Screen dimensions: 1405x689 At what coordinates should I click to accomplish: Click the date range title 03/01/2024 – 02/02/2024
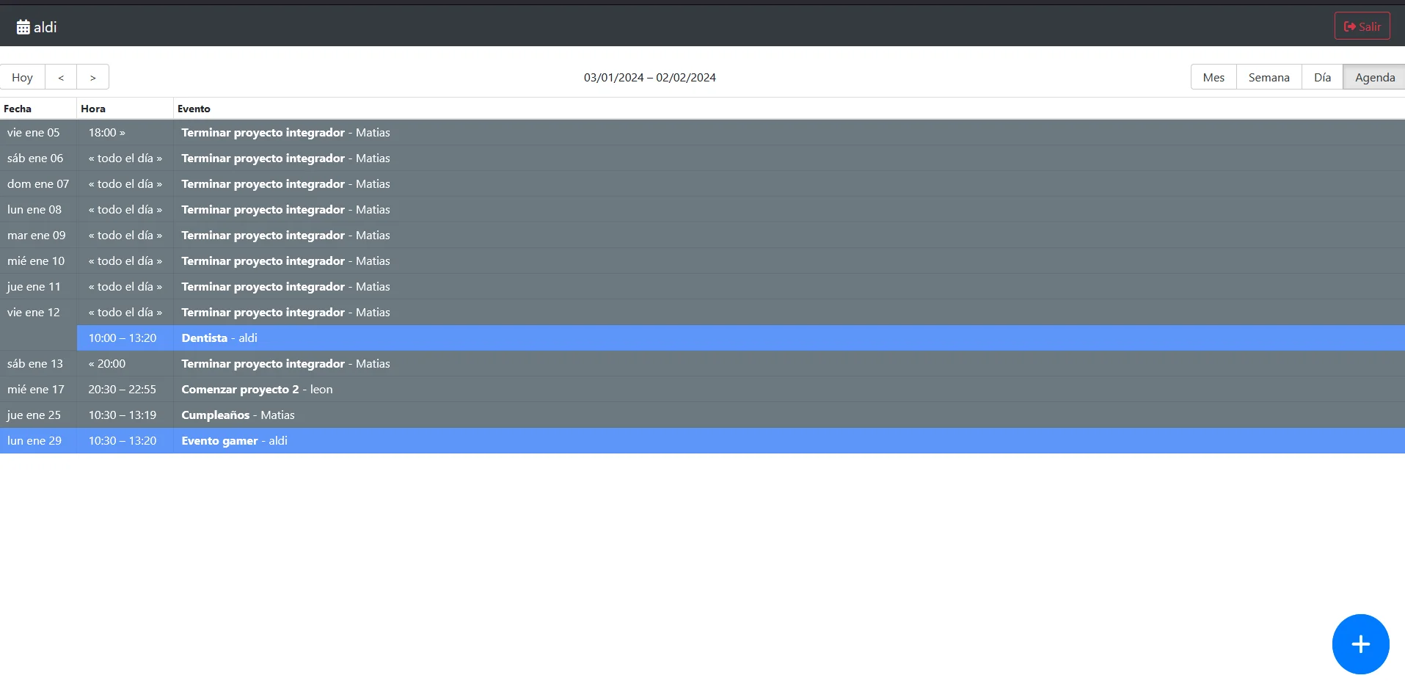(x=650, y=77)
